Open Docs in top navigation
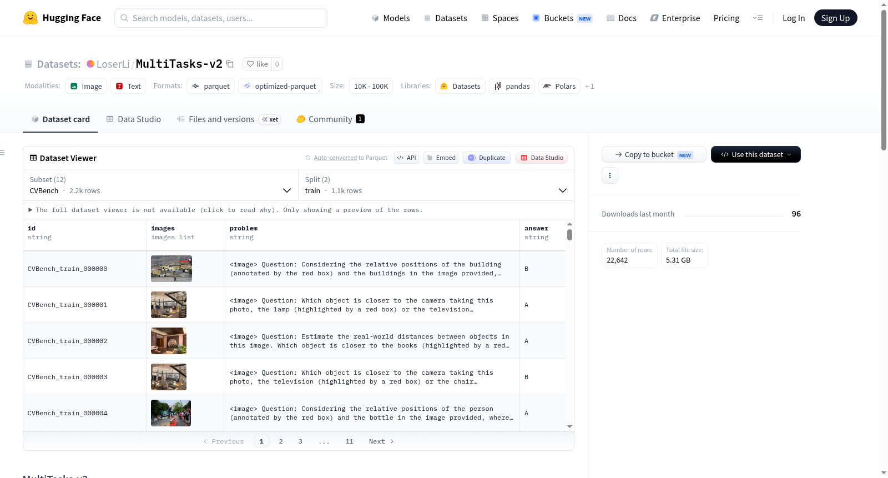The image size is (888, 478). [622, 18]
